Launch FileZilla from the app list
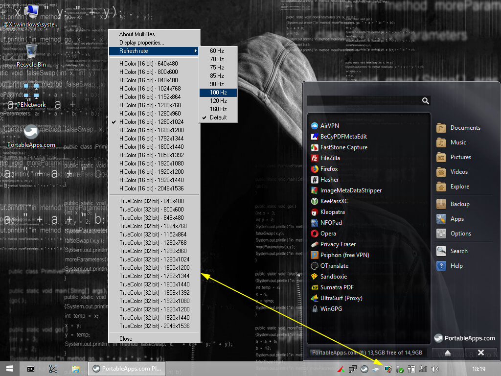 (x=325, y=158)
